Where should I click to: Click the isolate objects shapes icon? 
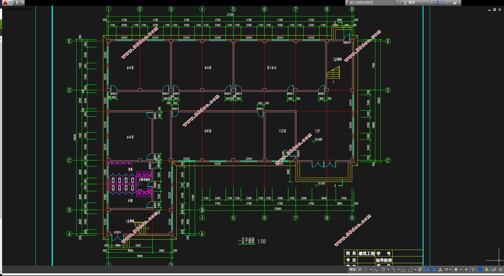tap(473, 269)
